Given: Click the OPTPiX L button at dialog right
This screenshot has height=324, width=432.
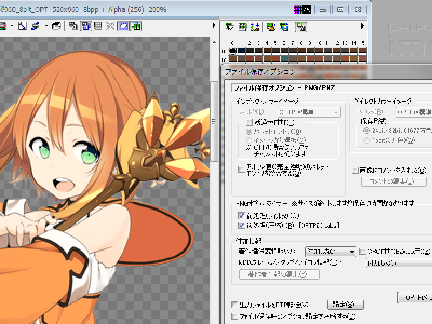Looking at the screenshot, I should tap(415, 298).
